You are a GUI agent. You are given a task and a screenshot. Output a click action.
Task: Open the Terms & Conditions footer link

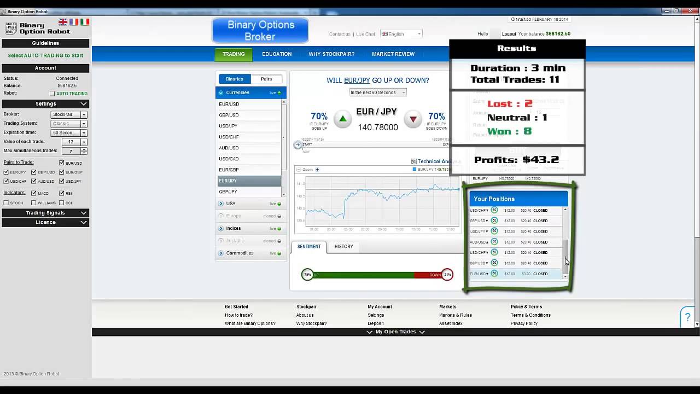[530, 315]
